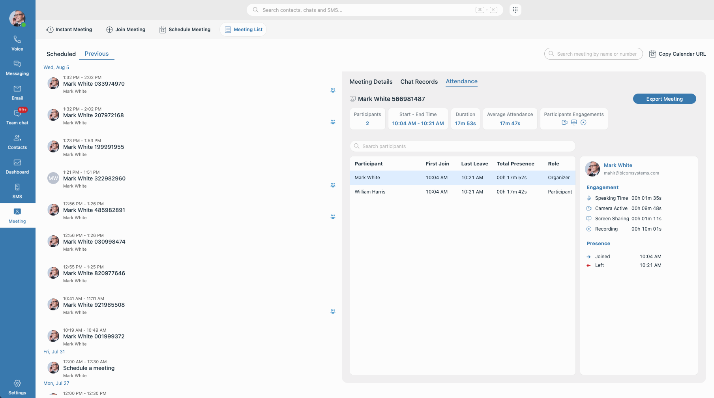Open Settings gear in sidebar

pos(17,387)
